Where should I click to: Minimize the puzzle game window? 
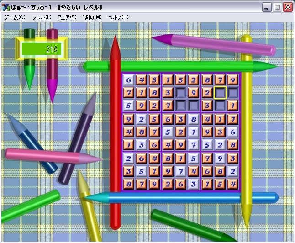coord(267,7)
